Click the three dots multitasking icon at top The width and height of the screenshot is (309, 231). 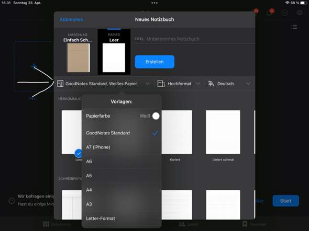154,3
